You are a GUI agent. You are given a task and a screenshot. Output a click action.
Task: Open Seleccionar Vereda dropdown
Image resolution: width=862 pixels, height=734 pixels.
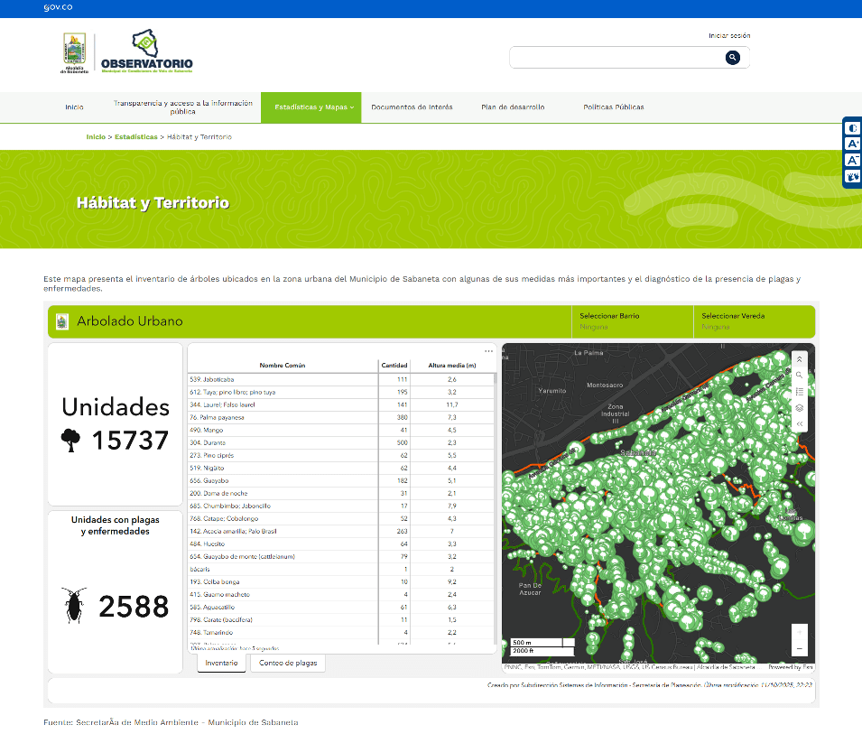coord(754,321)
